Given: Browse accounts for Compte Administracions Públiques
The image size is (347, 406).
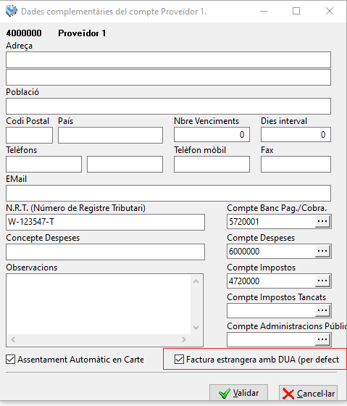Looking at the screenshot, I should tap(322, 339).
